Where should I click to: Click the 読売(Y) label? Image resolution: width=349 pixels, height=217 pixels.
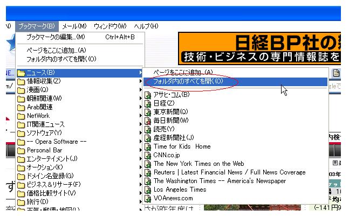pos(164,129)
